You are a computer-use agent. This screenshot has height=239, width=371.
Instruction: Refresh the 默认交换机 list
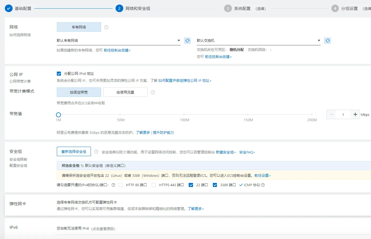328,41
